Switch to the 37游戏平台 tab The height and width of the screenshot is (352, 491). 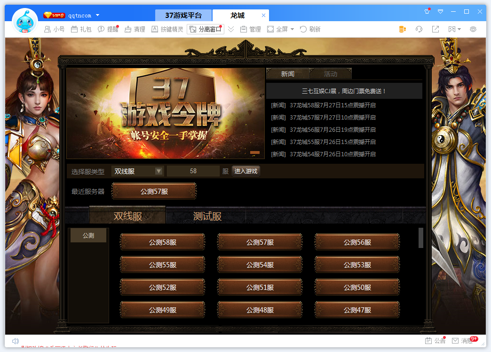click(183, 16)
